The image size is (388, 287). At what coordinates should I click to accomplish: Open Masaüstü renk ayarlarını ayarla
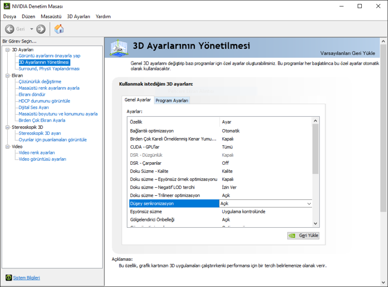49,88
